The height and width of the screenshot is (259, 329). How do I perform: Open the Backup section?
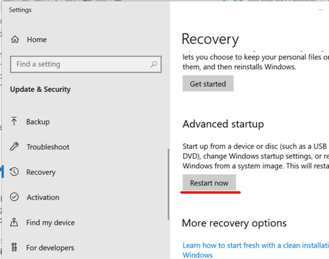point(38,122)
